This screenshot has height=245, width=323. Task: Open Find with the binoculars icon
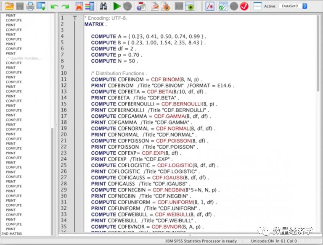click(x=103, y=6)
